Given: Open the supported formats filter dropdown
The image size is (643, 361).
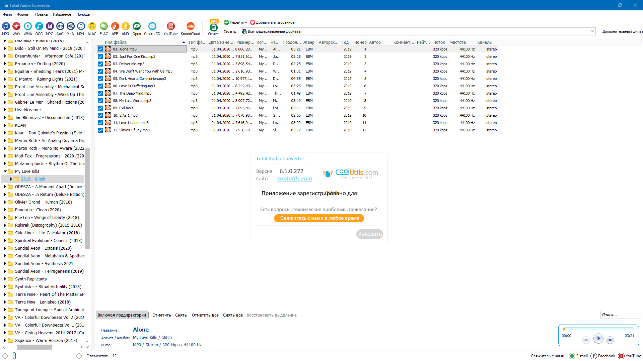Looking at the screenshot, I should pyautogui.click(x=592, y=31).
